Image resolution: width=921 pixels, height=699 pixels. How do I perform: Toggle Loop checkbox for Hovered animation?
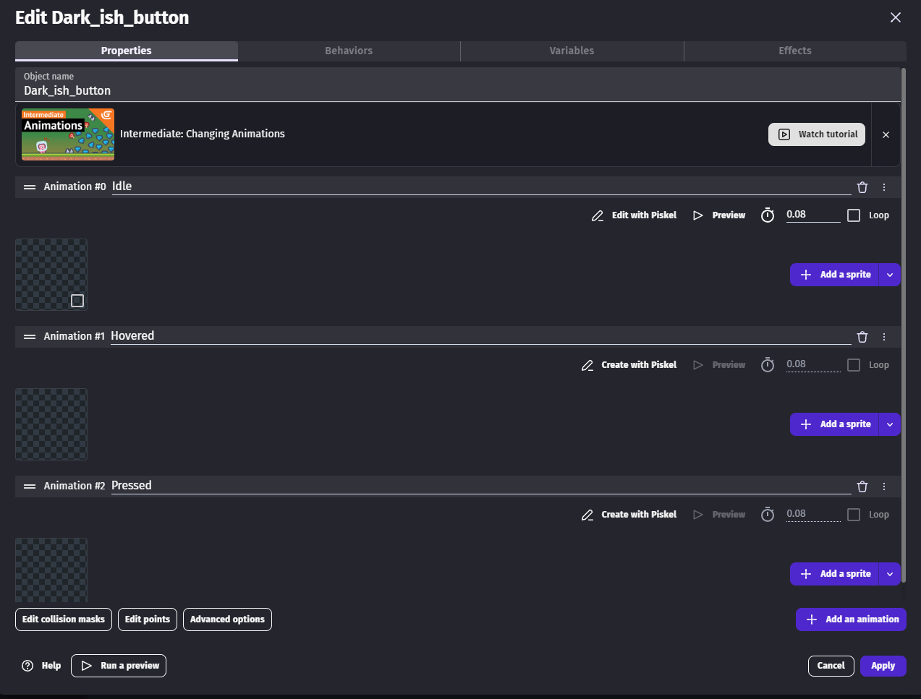coord(854,365)
